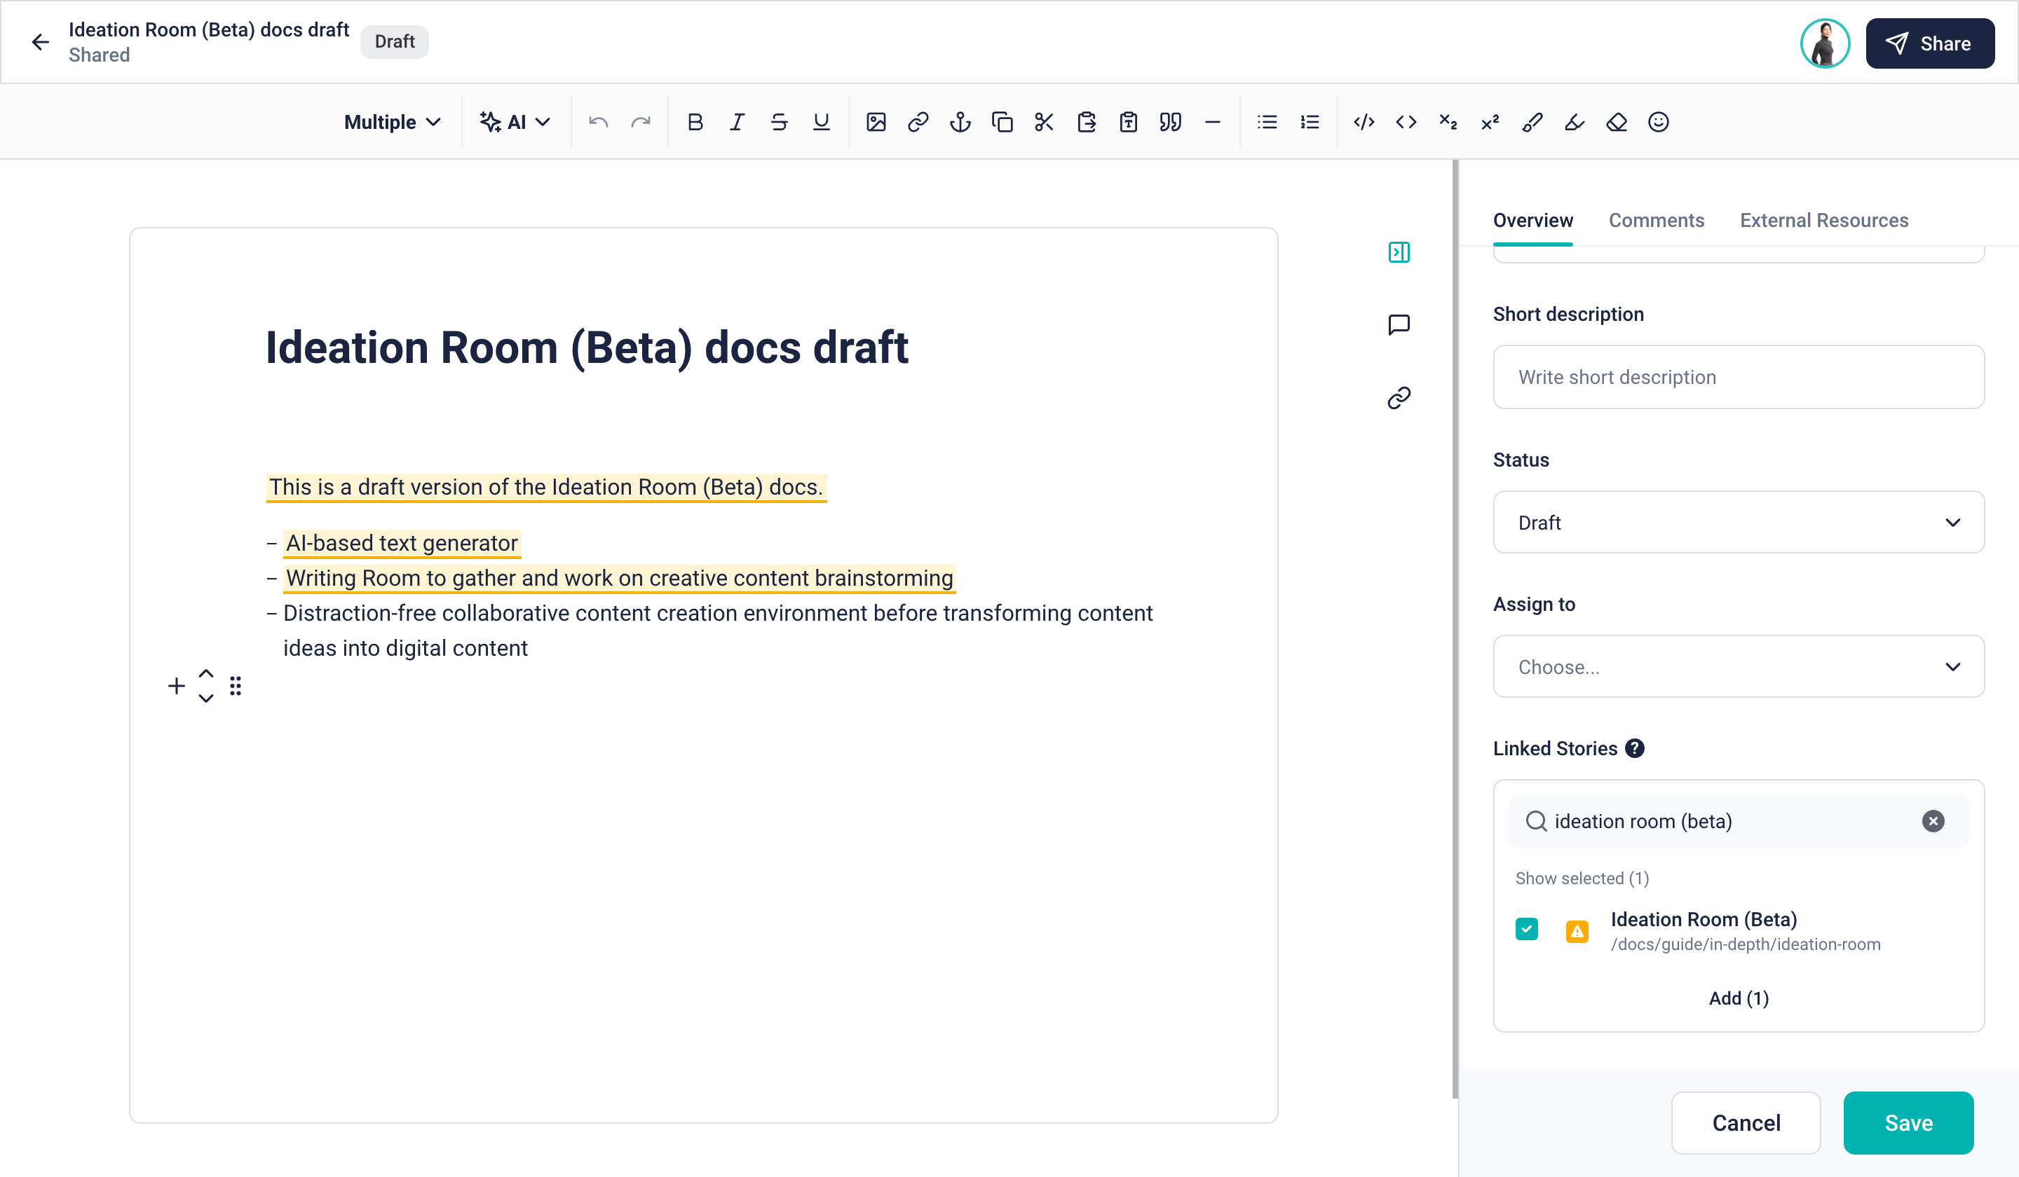Image resolution: width=2019 pixels, height=1177 pixels.
Task: Insert a link from the toolbar
Action: 918,122
